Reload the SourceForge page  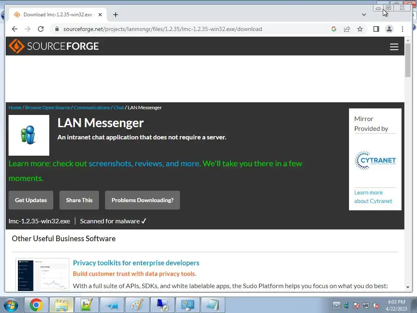point(41,29)
